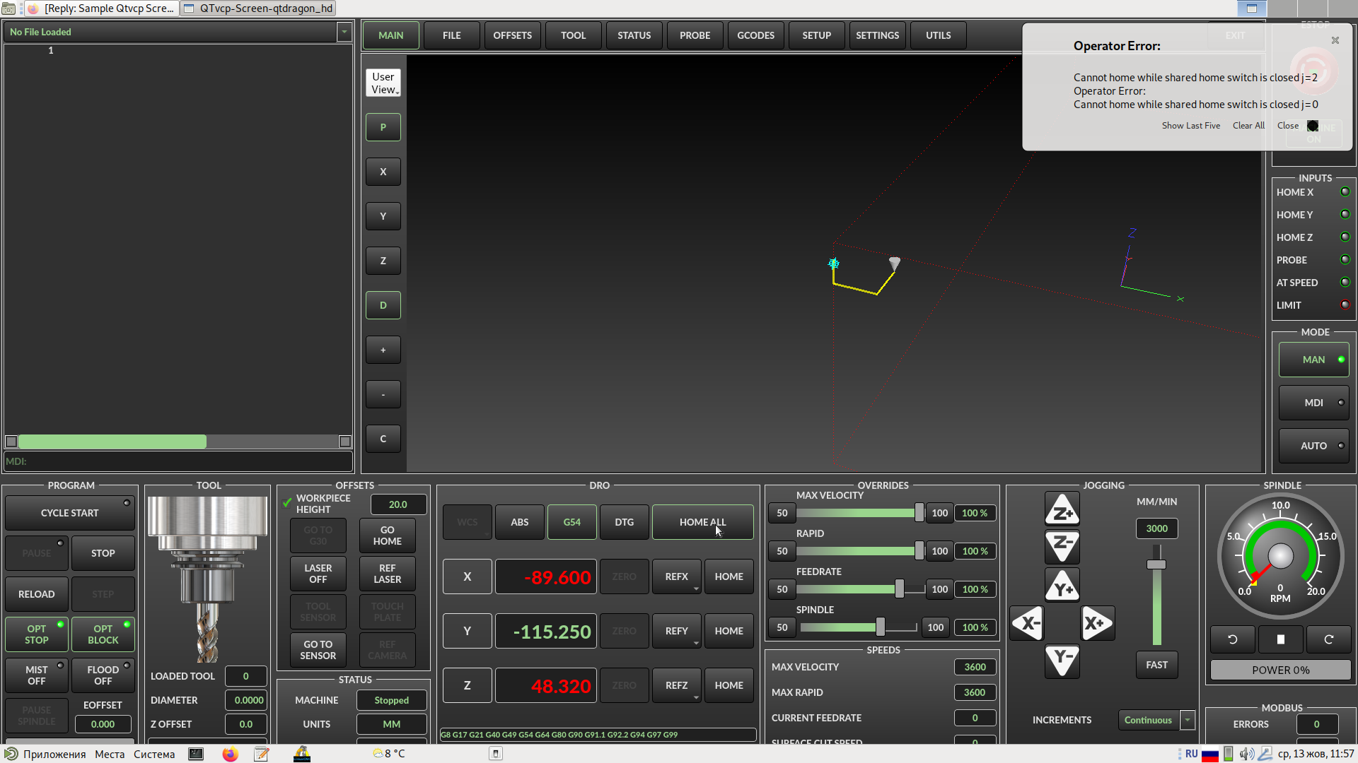
Task: Switch to GCODES tab
Action: tap(756, 35)
